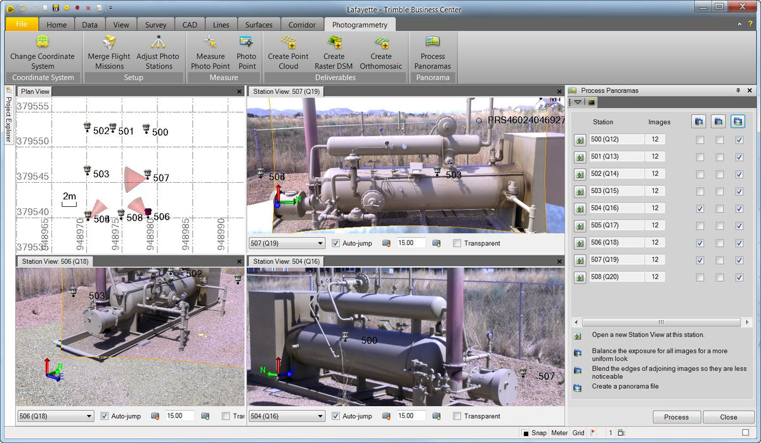Enable Transparent in Station View 504
The height and width of the screenshot is (443, 761).
coord(457,416)
